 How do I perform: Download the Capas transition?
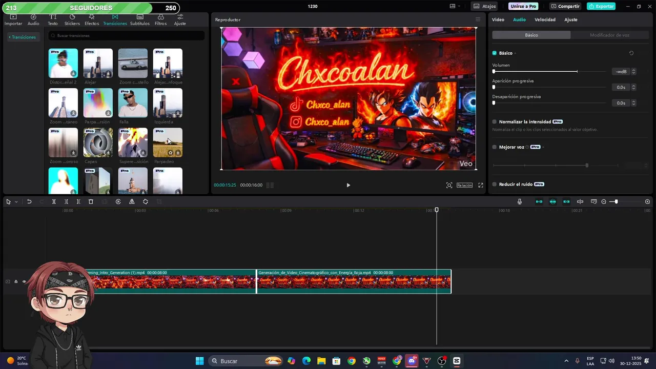tap(108, 153)
